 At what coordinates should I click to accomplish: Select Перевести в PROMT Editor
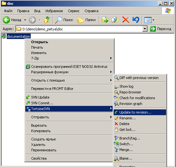click(x=69, y=89)
